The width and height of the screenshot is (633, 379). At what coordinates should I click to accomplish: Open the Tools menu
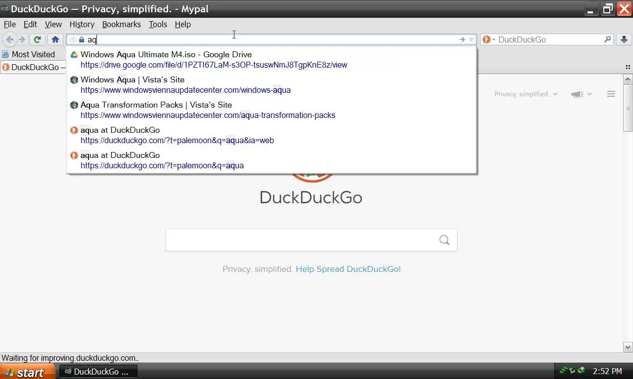[x=158, y=24]
